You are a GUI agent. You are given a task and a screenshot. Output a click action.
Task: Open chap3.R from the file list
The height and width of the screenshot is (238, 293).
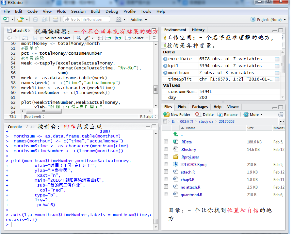187,179
